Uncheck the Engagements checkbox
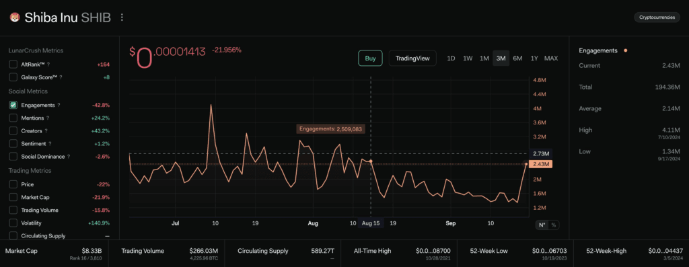Viewport: 689px width, 267px height. point(13,106)
